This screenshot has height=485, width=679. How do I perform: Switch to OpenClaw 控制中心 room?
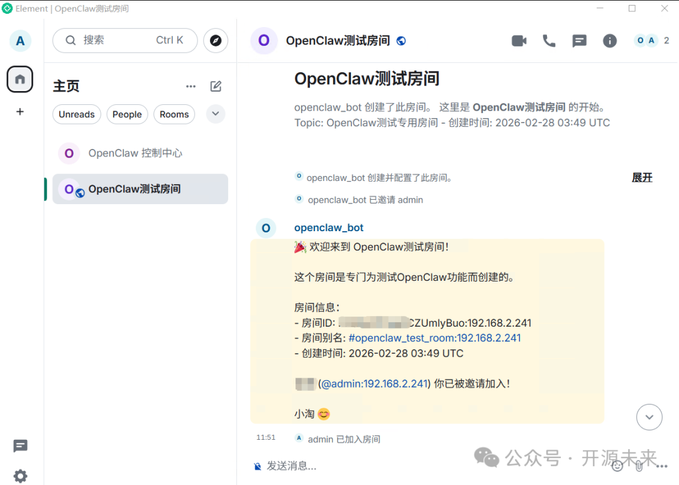tap(136, 153)
